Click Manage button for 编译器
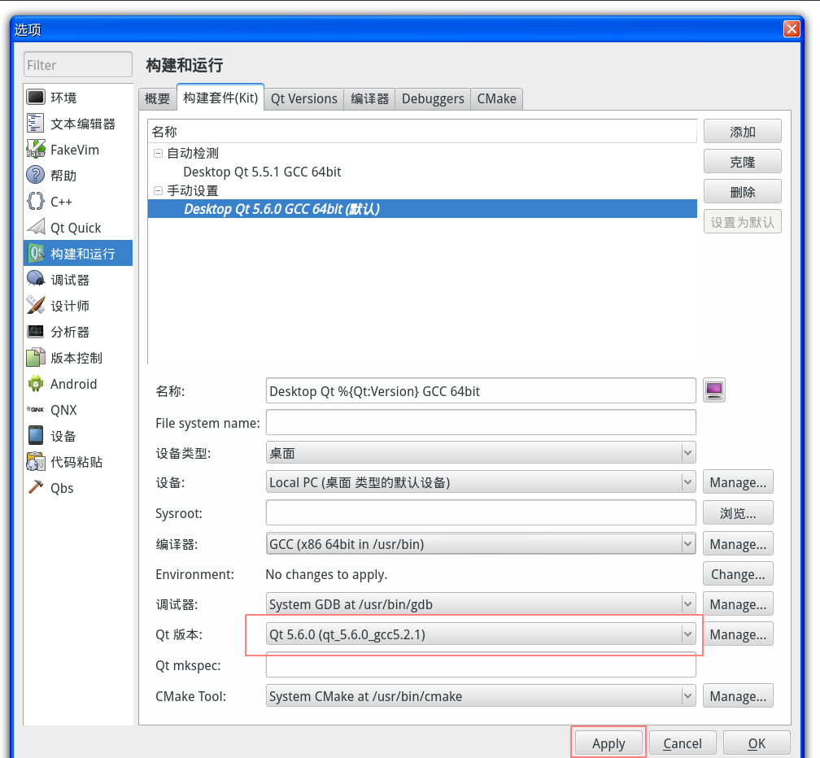The height and width of the screenshot is (758, 820). tap(738, 543)
